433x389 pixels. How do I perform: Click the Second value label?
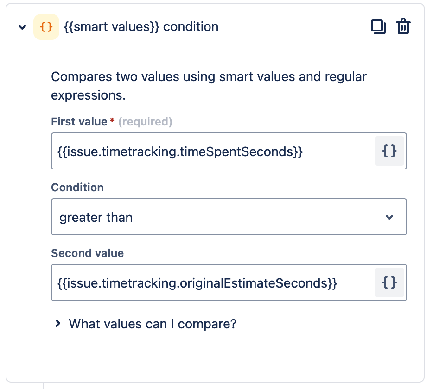click(87, 253)
